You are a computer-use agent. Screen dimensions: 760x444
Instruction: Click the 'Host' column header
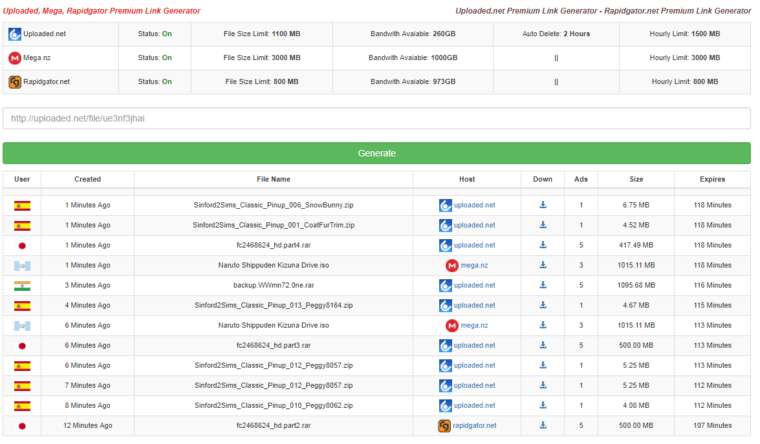467,179
